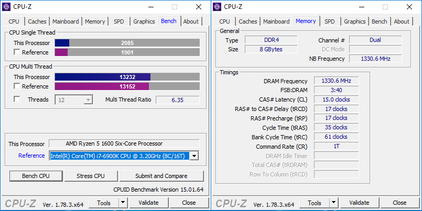Click DRAM Frequency value 1330.6 MHz
Screen dimensions: 422x211
[337, 81]
